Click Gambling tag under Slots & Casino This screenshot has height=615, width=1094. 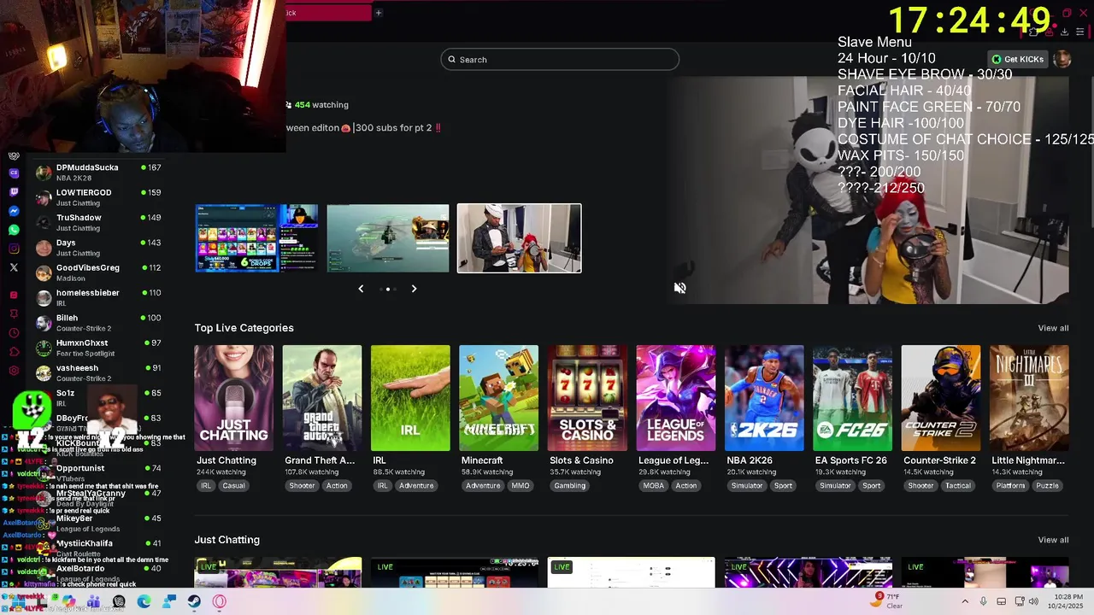pyautogui.click(x=569, y=485)
